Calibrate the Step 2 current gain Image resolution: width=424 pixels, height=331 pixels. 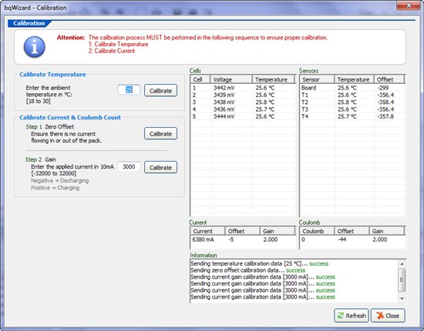pos(160,167)
